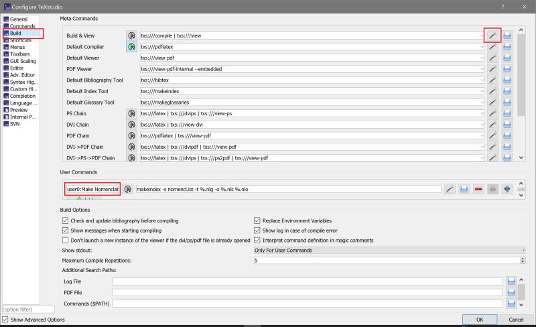This screenshot has height=327, width=536.
Task: Edit user0:Make Nomenclature name field
Action: click(x=92, y=189)
